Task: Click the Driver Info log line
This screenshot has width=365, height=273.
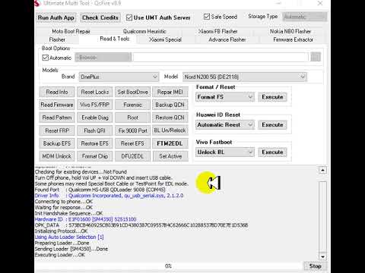Action: (109, 196)
